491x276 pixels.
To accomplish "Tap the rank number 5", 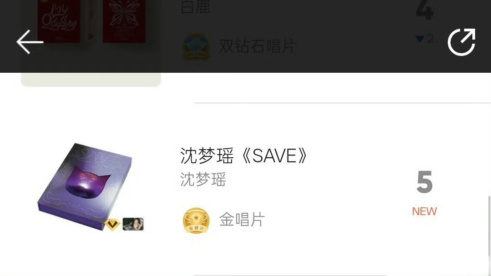I will 425,182.
